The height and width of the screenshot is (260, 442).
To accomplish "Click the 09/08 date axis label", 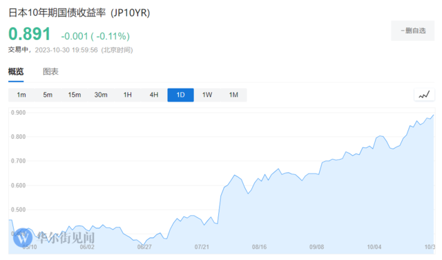I will (316, 247).
